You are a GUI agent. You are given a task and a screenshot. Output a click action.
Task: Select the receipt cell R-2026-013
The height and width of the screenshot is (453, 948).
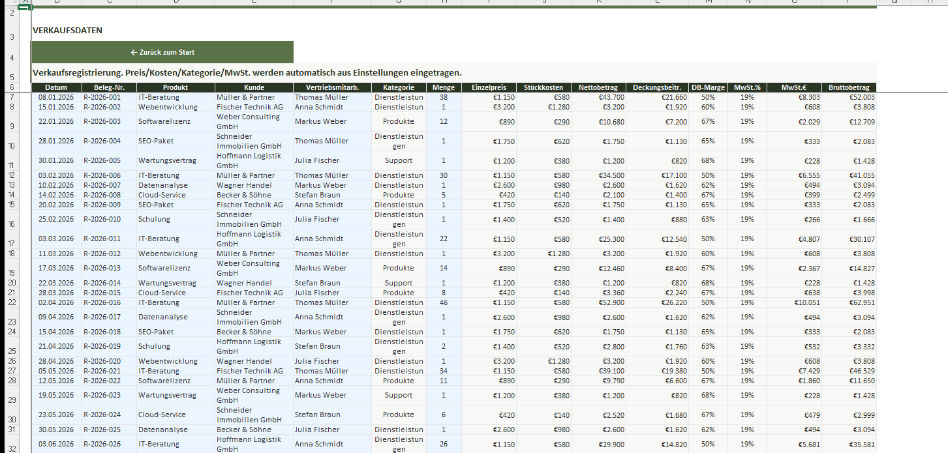click(109, 268)
